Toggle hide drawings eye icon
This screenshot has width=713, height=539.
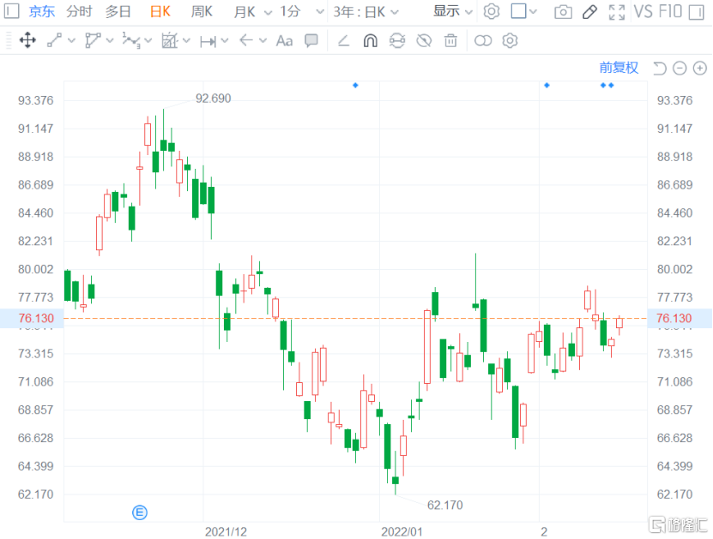[423, 40]
